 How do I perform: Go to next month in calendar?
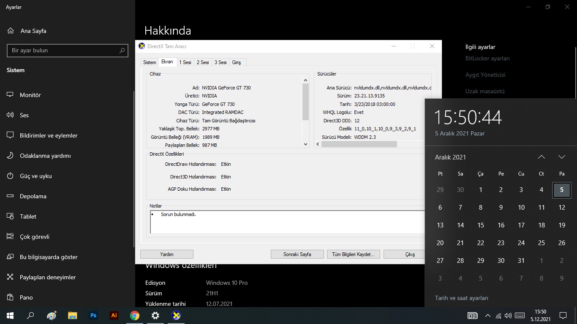[x=562, y=157]
